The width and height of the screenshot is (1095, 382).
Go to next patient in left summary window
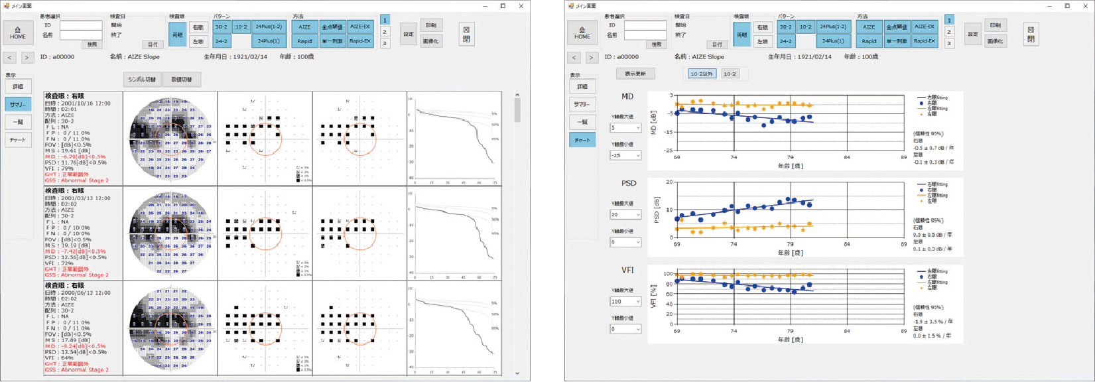coord(27,58)
